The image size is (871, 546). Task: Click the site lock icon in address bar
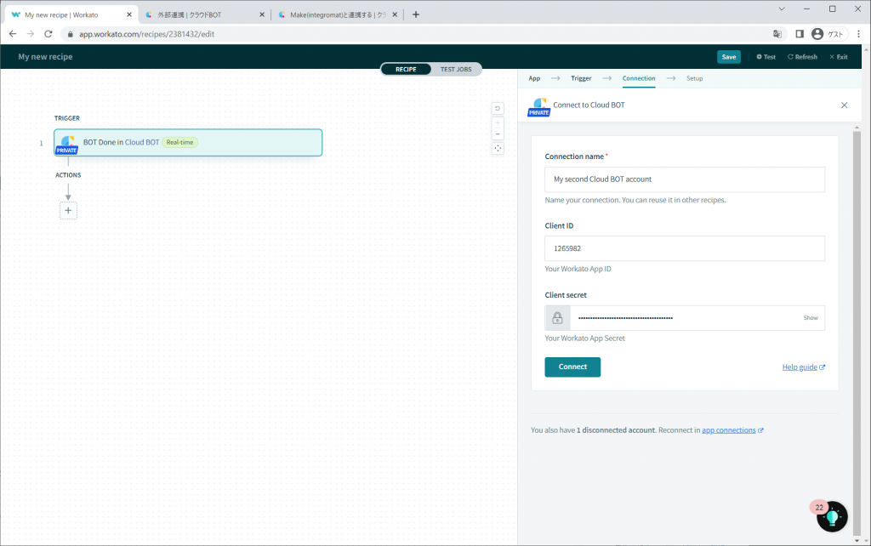(70, 34)
